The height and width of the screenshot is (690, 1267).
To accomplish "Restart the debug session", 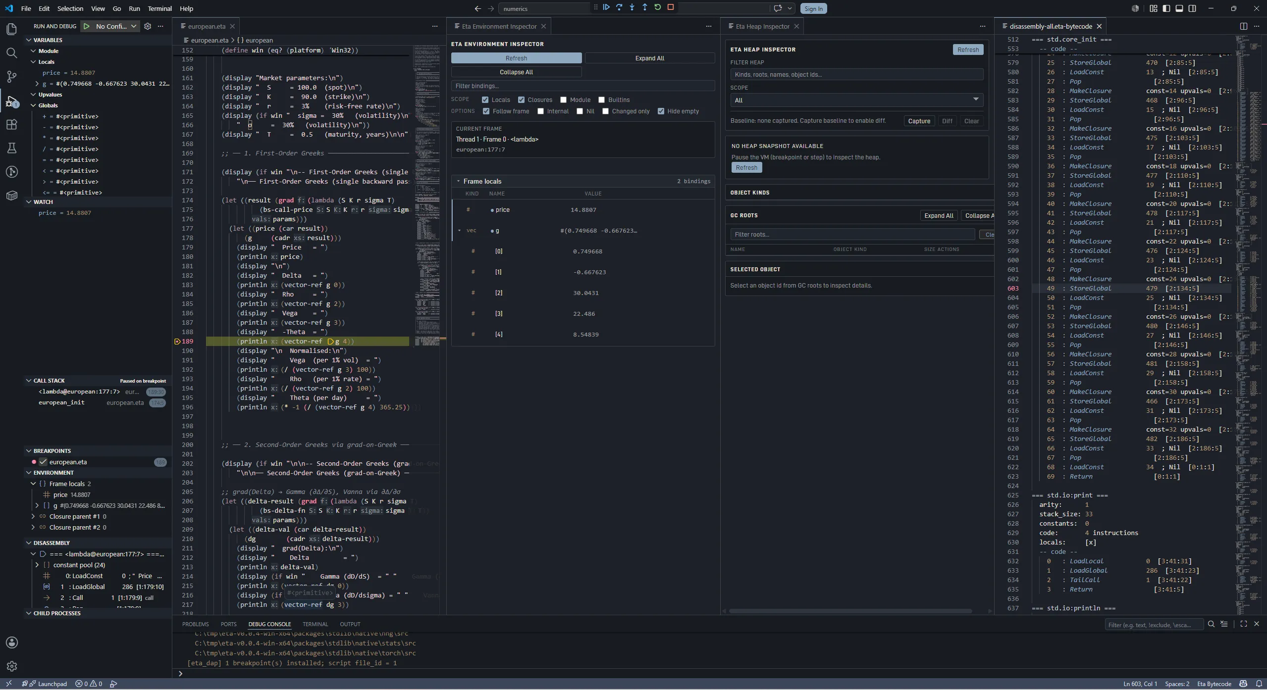I will click(x=658, y=7).
